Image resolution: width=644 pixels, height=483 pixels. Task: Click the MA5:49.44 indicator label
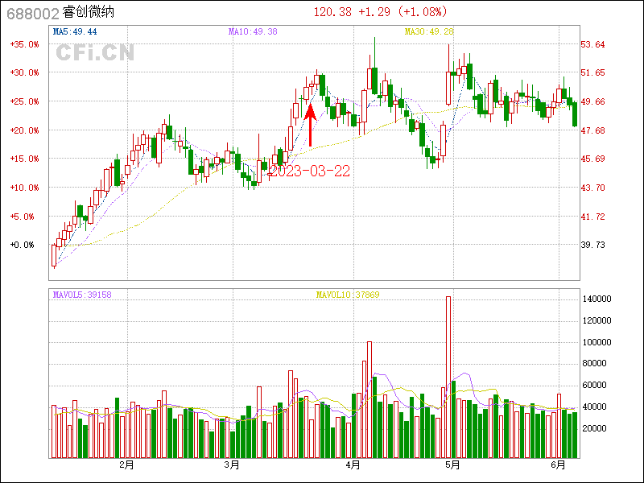point(75,31)
